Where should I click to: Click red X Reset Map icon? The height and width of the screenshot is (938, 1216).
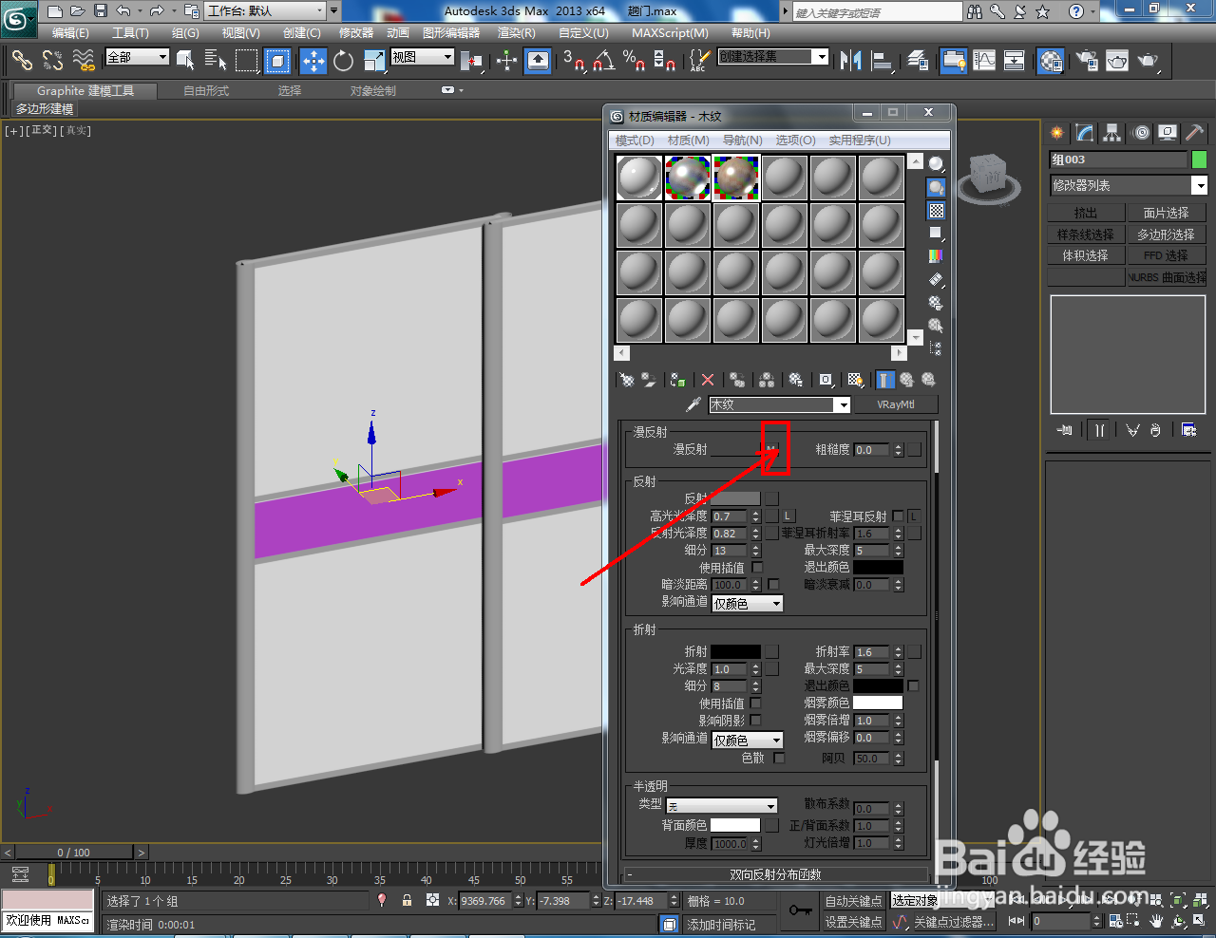(x=708, y=380)
